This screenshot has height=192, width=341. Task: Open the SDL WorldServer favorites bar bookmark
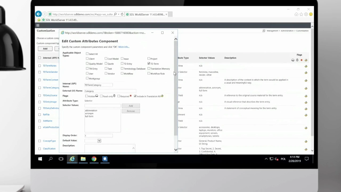[60, 20]
